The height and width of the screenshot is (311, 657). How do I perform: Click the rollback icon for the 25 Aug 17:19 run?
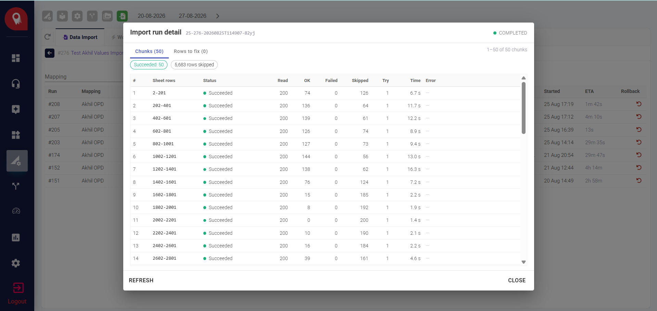639,104
